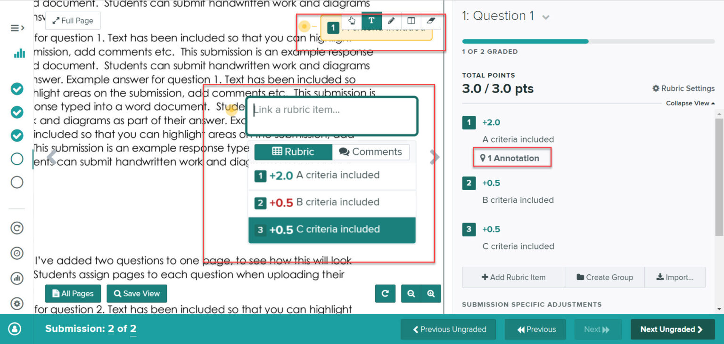This screenshot has height=344, width=724.
Task: Select the fourth ungraded question circle
Action: click(17, 159)
